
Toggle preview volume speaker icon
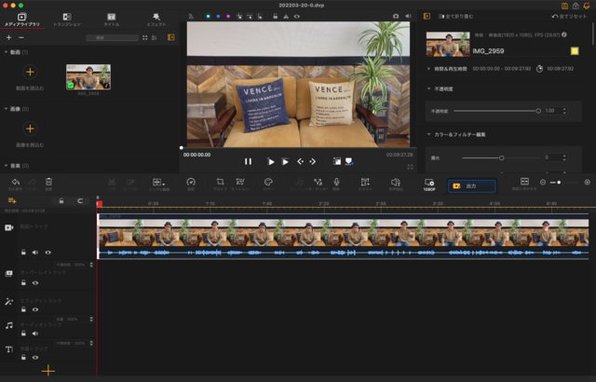coord(408,16)
